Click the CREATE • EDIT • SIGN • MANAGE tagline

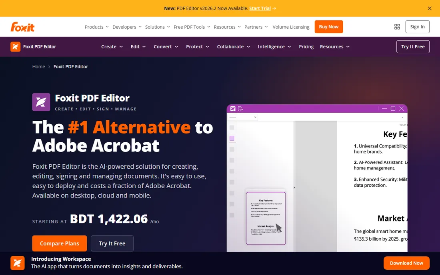coord(96,109)
